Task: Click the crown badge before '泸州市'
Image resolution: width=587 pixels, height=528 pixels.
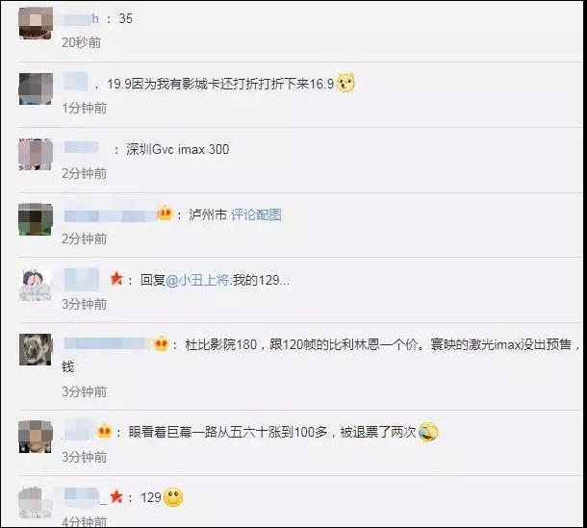Action: (165, 214)
